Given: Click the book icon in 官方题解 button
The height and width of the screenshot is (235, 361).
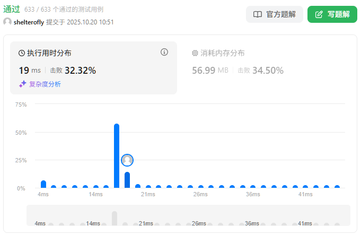Looking at the screenshot, I should 258,14.
